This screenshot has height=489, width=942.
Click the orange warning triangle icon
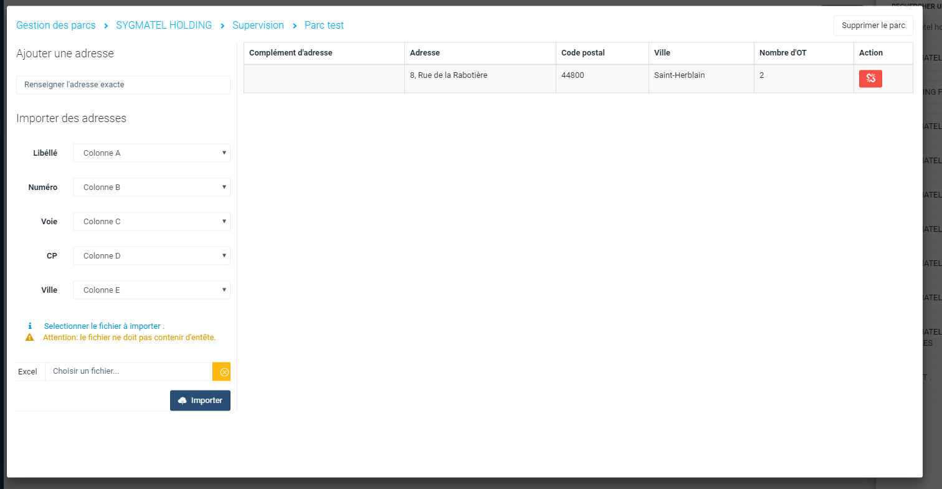[29, 337]
